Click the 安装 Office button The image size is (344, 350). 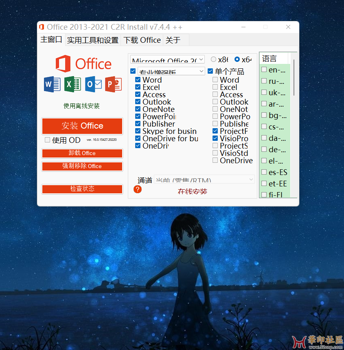pos(82,126)
